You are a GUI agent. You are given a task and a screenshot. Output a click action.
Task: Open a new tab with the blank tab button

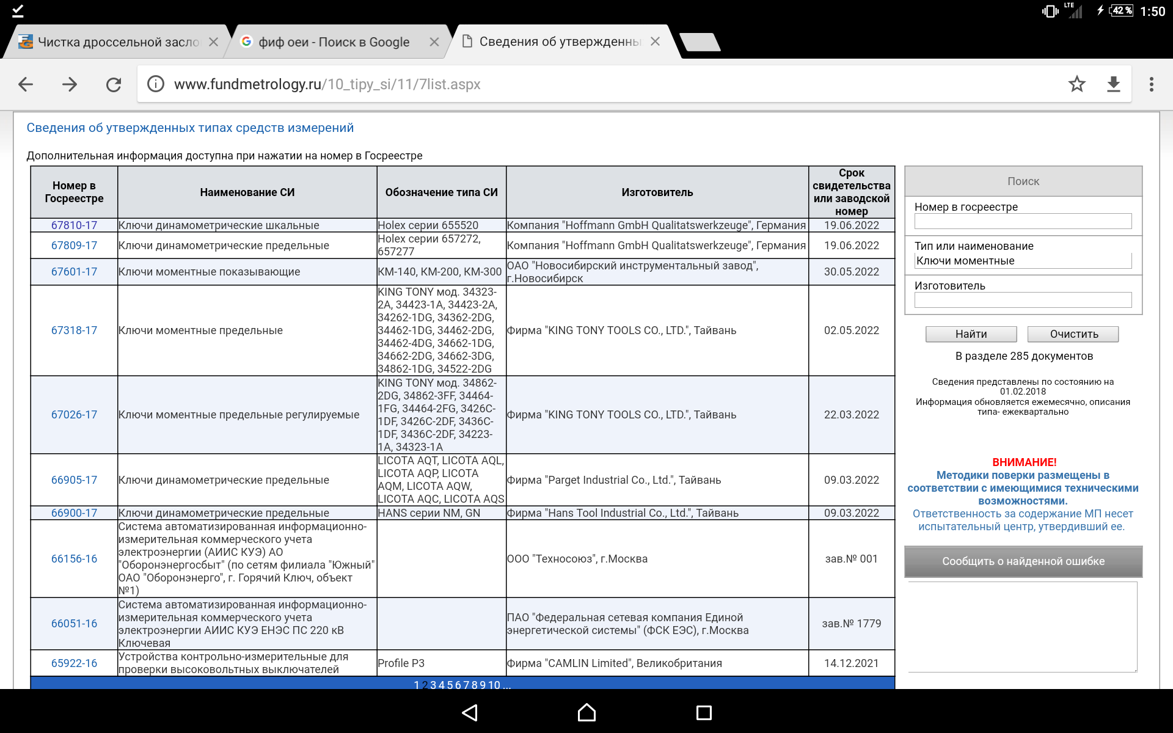point(700,42)
